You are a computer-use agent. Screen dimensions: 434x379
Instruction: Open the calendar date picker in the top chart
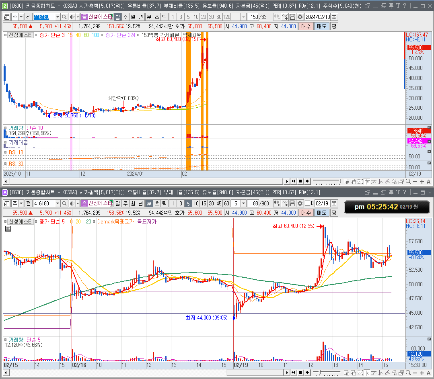[x=334, y=17]
